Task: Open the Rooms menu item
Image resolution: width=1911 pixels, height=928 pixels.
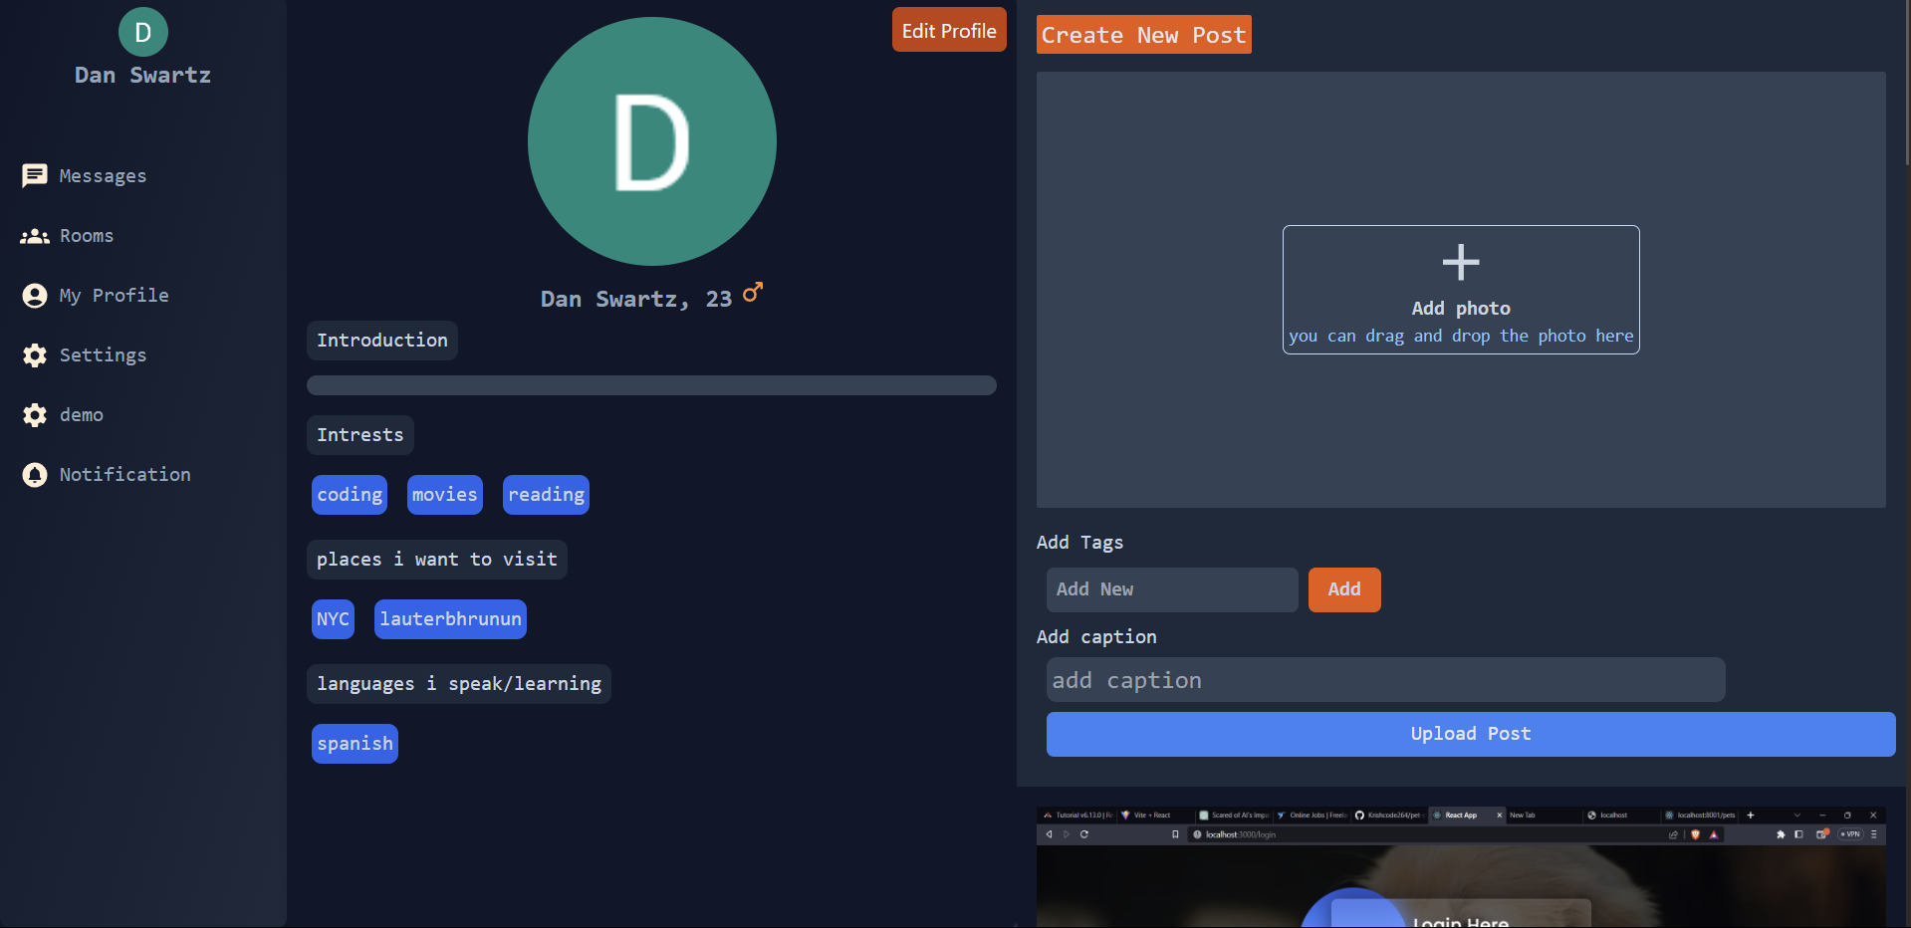Action: coord(87,236)
